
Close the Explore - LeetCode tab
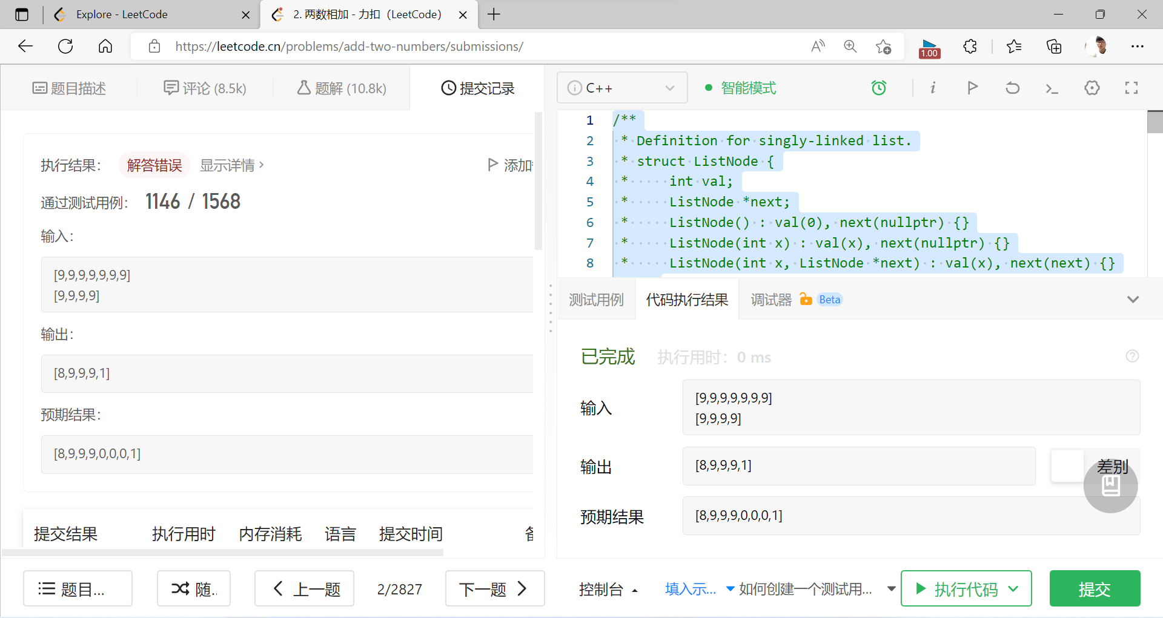pos(245,15)
